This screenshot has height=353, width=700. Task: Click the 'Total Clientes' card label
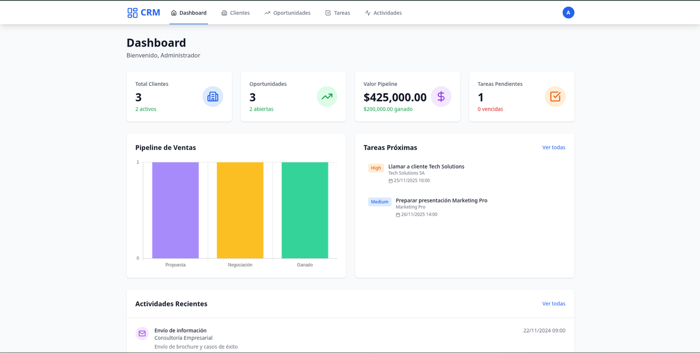click(x=152, y=84)
